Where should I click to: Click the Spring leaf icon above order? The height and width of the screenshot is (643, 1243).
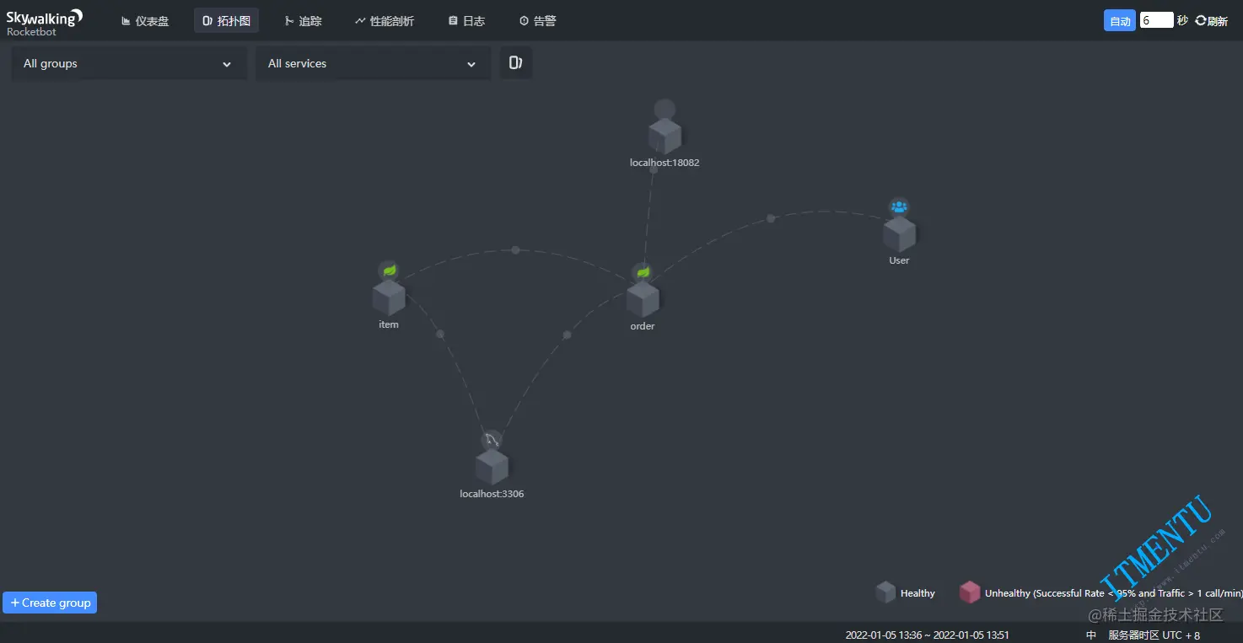643,272
